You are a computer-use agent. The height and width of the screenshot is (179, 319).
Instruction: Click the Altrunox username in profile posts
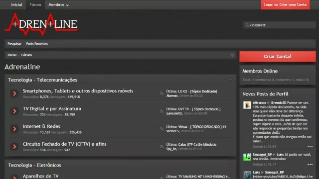pyautogui.click(x=259, y=103)
